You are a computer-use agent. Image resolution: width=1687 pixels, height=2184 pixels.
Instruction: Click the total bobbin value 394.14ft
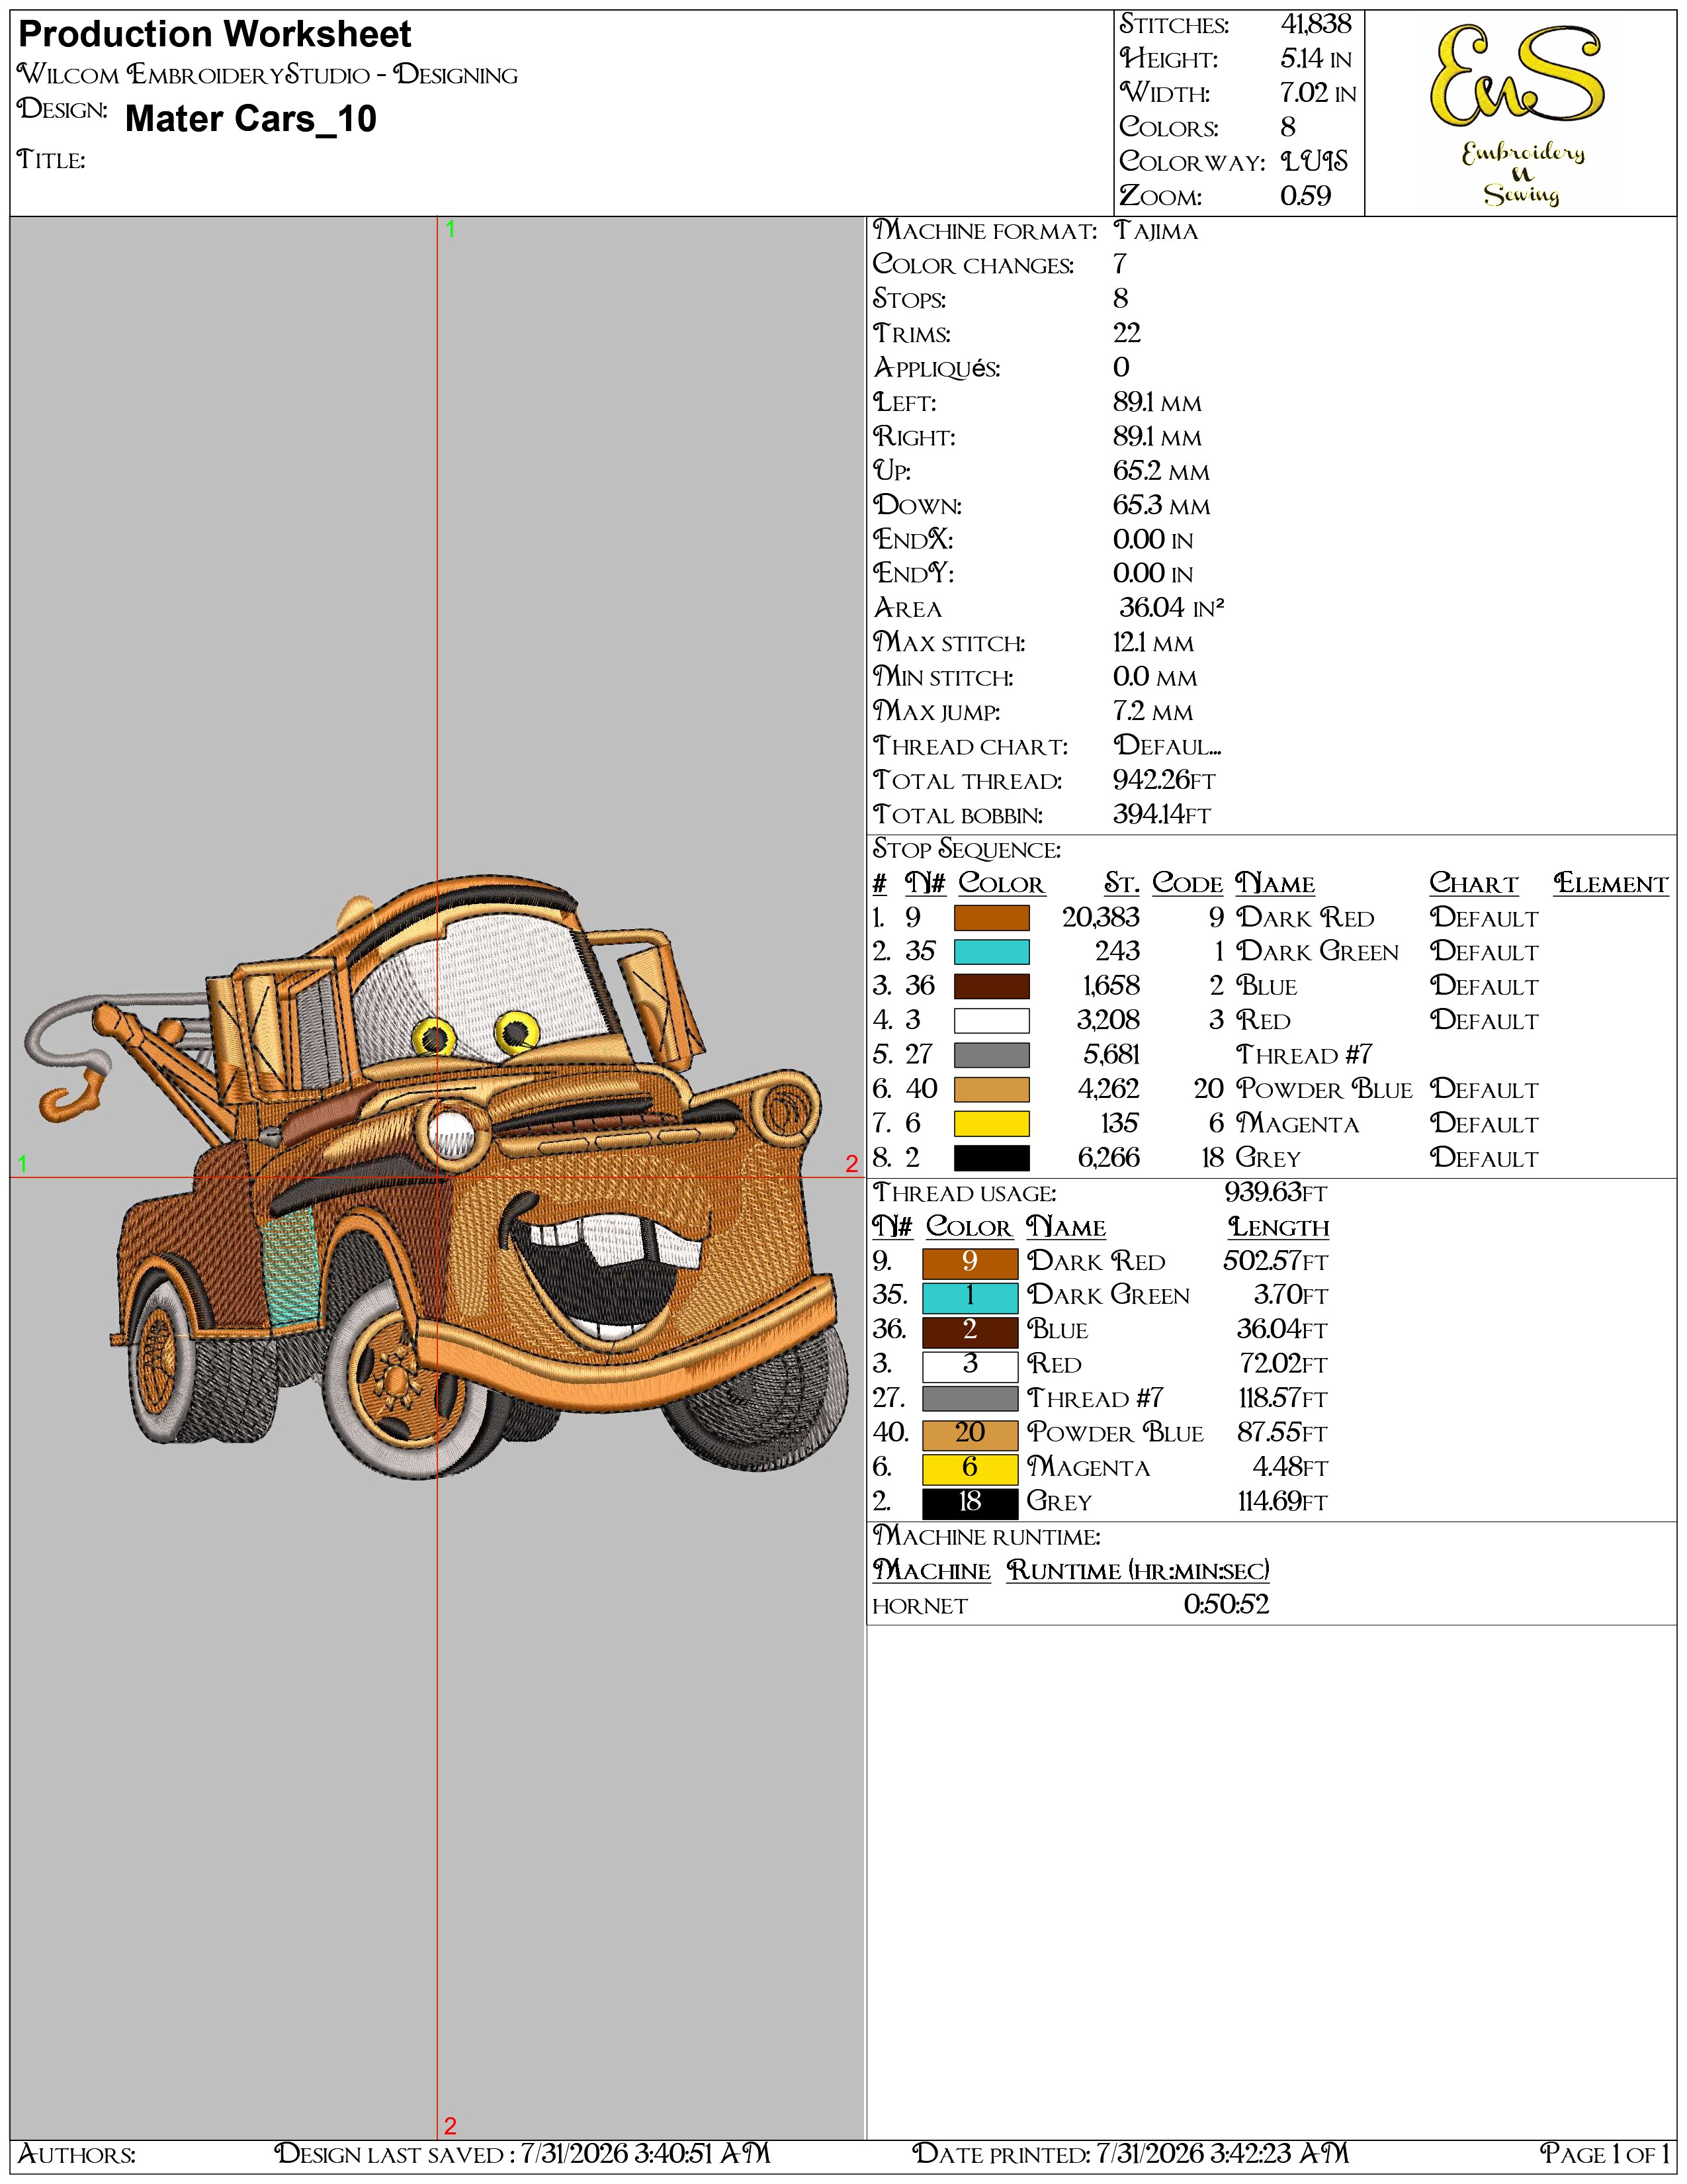1161,814
